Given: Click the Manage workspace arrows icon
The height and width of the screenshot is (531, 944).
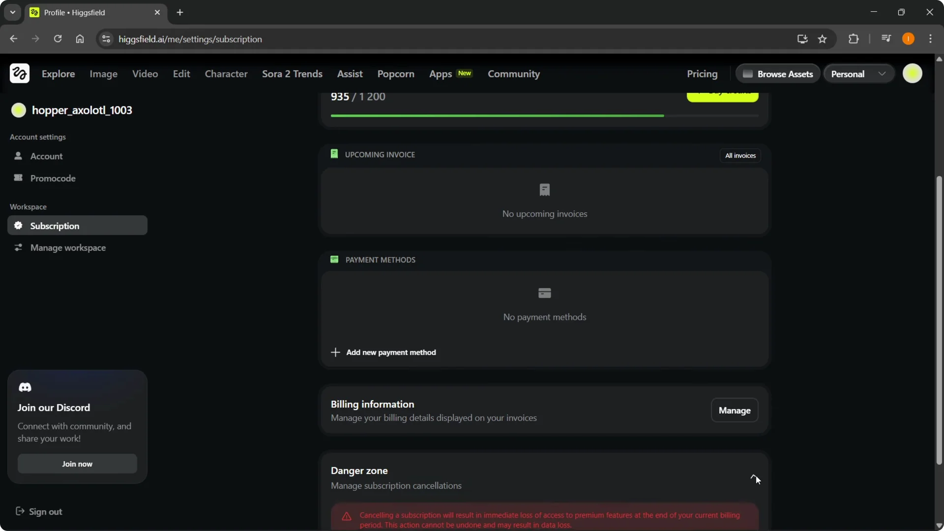Looking at the screenshot, I should click(18, 248).
